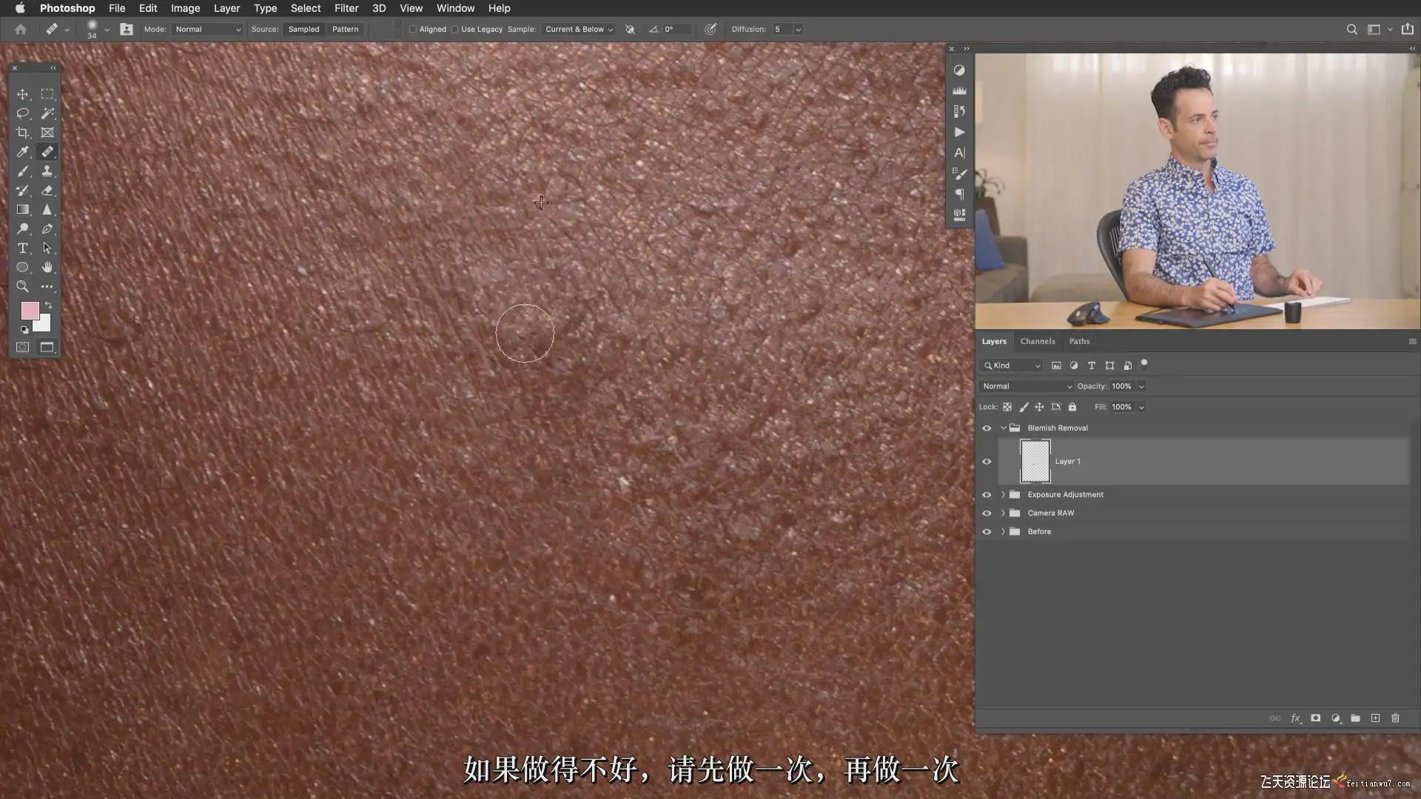Enable the Use Legacy checkbox
Viewport: 1421px width, 799px height.
coord(455,30)
